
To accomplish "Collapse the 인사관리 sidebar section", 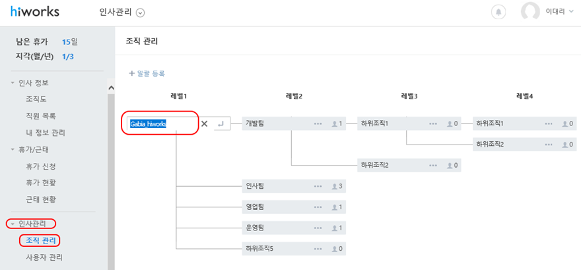I will coord(31,223).
